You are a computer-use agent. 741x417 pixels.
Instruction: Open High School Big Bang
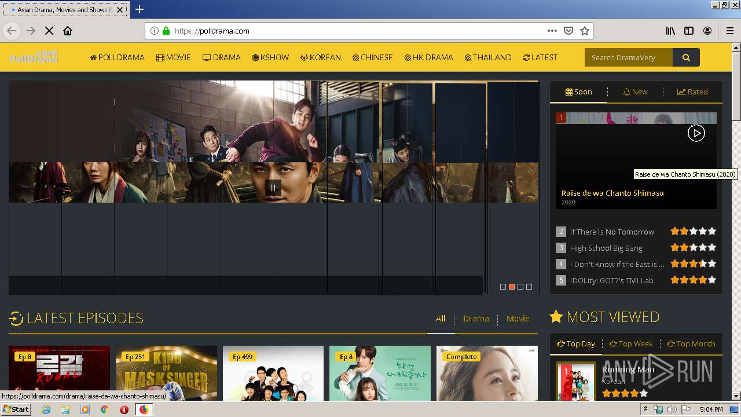click(606, 248)
